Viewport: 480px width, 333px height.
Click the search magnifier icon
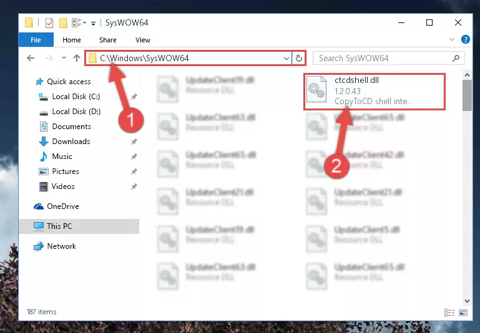[x=456, y=58]
